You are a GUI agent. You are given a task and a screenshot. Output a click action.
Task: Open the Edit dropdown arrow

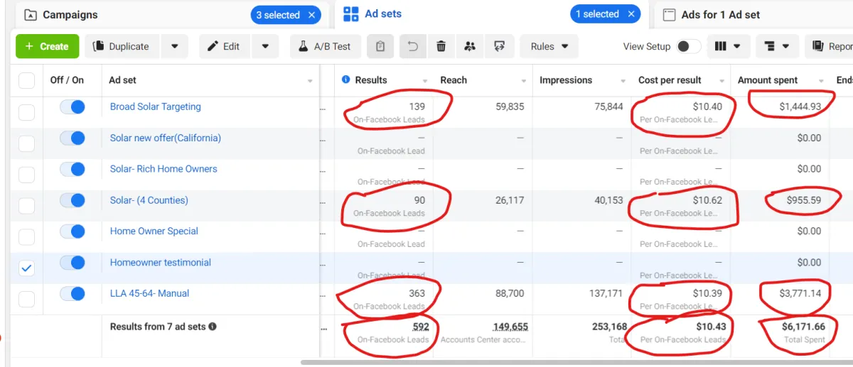[265, 46]
